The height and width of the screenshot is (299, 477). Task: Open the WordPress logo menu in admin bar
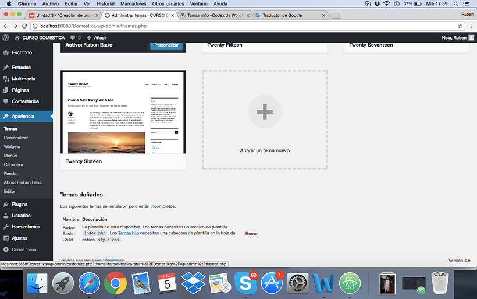(5, 38)
